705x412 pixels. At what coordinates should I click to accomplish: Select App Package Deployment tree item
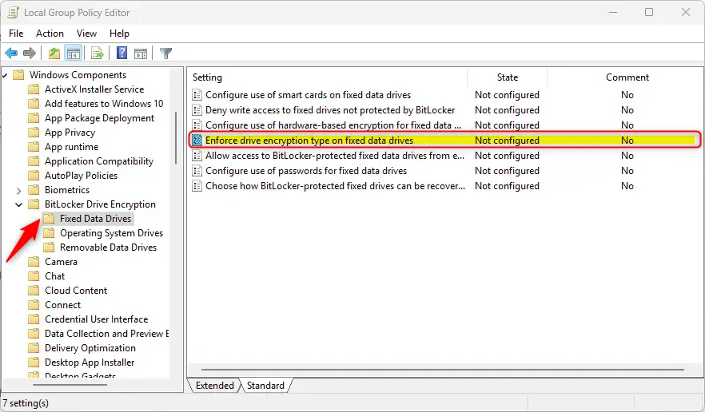click(x=99, y=117)
